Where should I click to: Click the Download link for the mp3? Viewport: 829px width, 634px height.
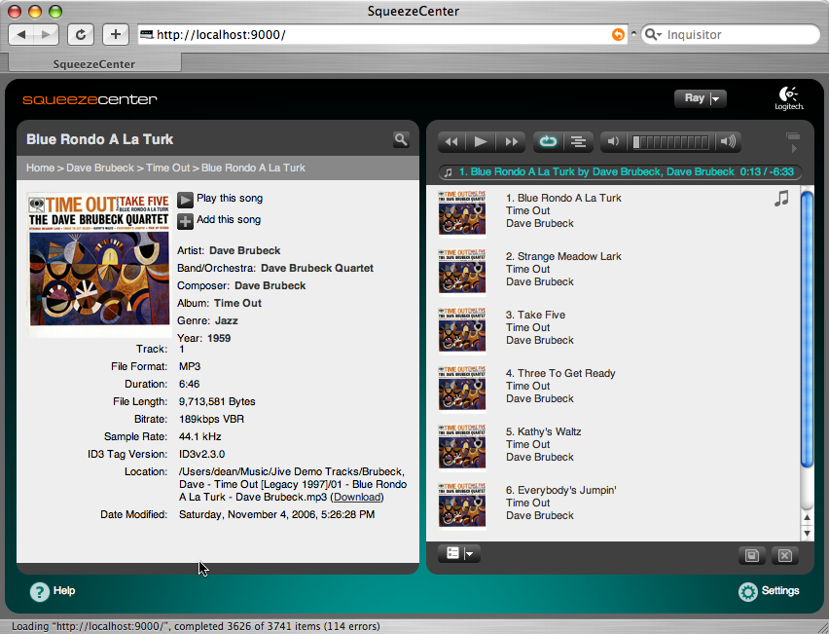coord(357,497)
